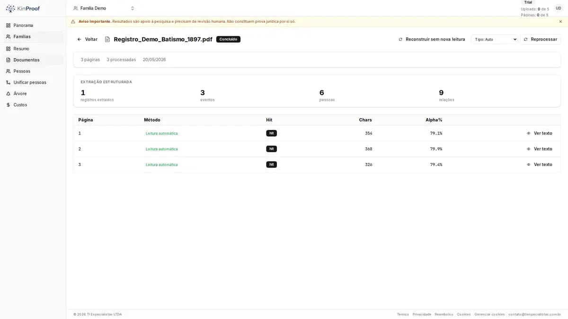This screenshot has height=319, width=568.
Task: Click the hit badge in row 2
Action: [271, 149]
